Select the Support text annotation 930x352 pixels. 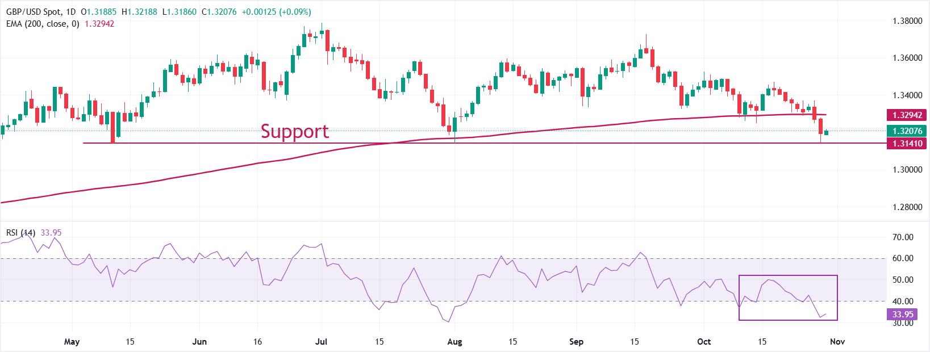(294, 131)
